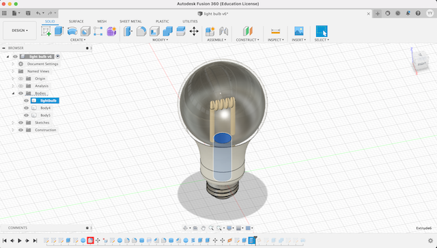Open notifications bell icon

(x=408, y=13)
